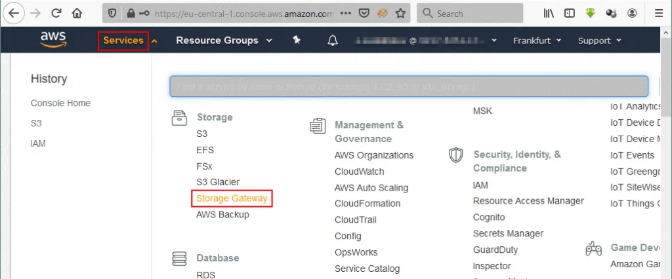Open the Storage Gateway service

[x=232, y=198]
